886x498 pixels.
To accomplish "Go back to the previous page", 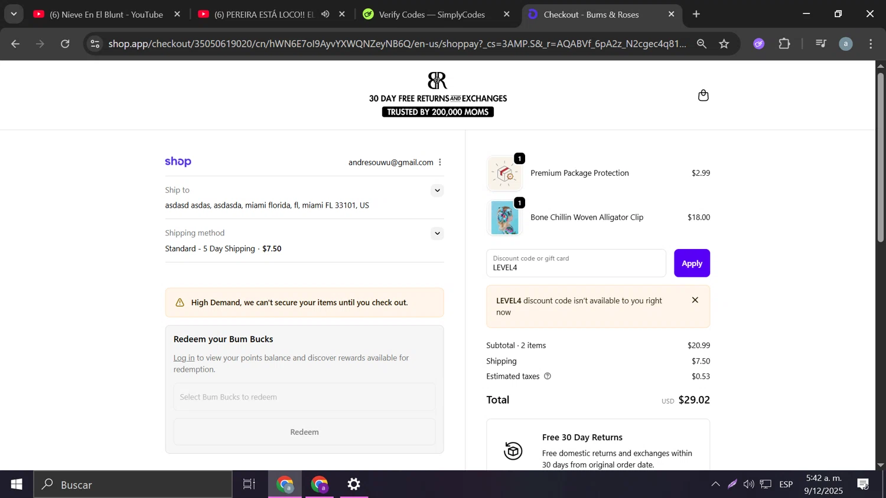I will click(15, 44).
